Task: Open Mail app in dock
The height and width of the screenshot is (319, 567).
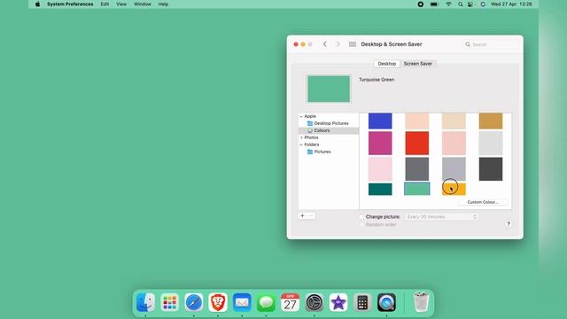Action: 242,302
